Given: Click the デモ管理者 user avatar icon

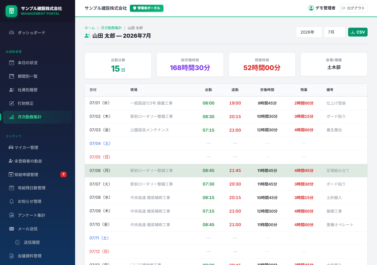Looking at the screenshot, I should coord(311,8).
